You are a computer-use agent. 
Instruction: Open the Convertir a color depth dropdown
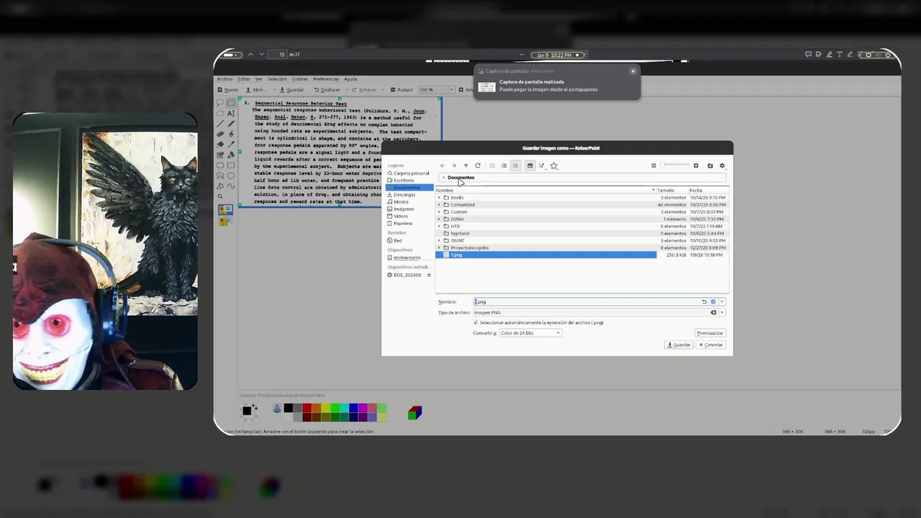530,333
